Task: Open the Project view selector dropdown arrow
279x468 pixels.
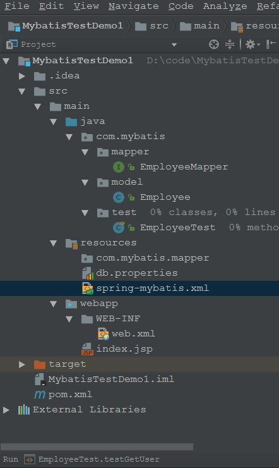Action: click(174, 45)
